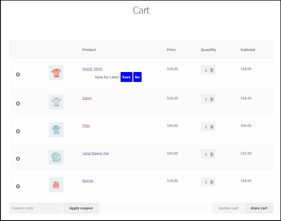
Task: Open the Polo shirt thumbnail image
Action: tap(56, 130)
